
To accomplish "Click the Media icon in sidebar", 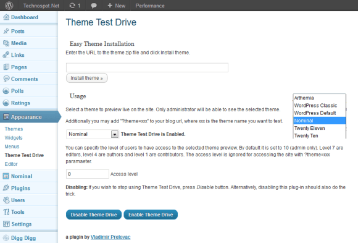I will click(x=6, y=43).
